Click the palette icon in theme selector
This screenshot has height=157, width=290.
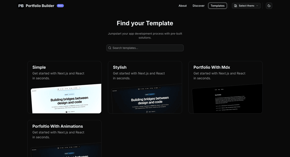tap(235, 6)
